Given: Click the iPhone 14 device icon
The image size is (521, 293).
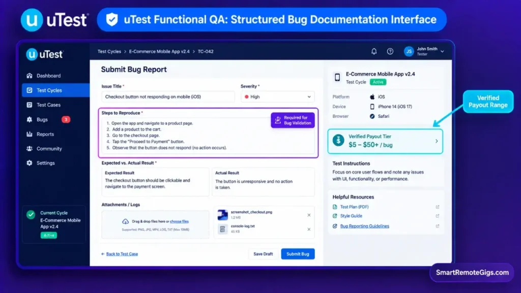Looking at the screenshot, I should (372, 107).
